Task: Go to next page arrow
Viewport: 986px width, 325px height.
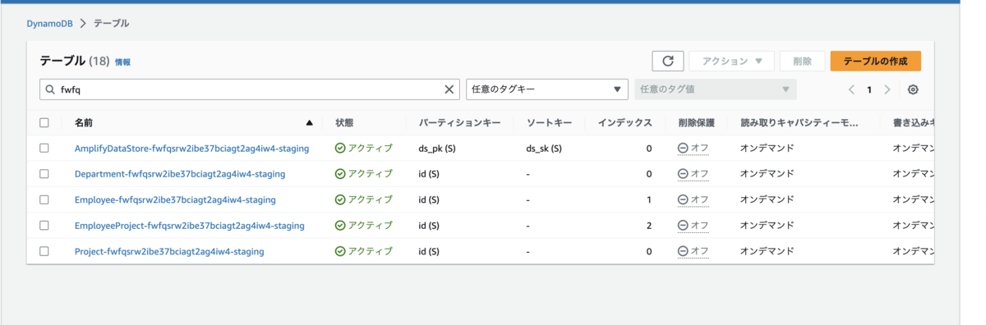Action: [x=887, y=89]
